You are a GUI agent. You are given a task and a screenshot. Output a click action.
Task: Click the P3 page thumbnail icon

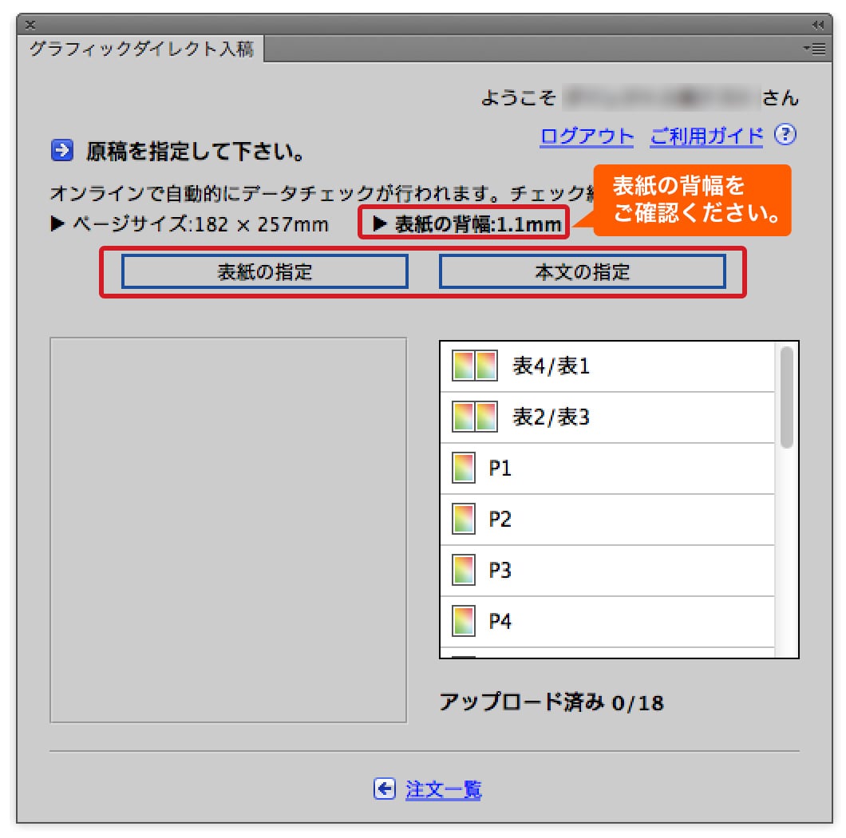pos(464,571)
